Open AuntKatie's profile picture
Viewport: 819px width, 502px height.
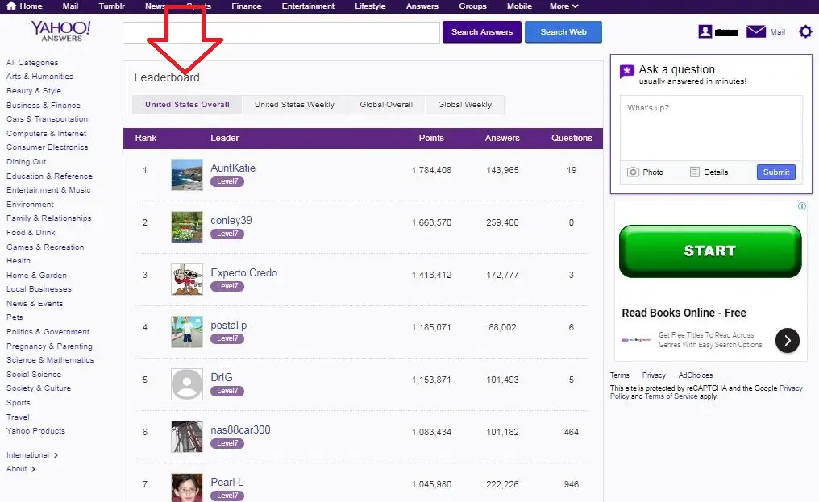coord(187,175)
